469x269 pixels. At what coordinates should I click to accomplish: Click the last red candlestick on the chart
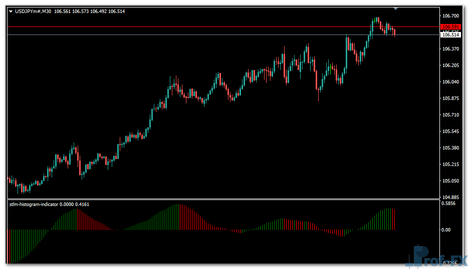point(394,32)
